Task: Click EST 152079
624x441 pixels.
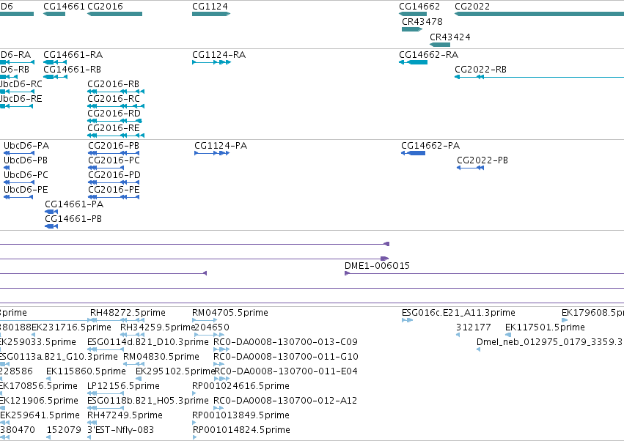Action: pyautogui.click(x=64, y=430)
